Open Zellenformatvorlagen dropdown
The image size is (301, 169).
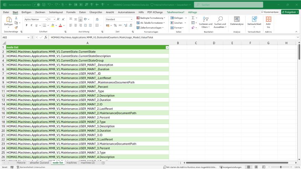(150, 27)
